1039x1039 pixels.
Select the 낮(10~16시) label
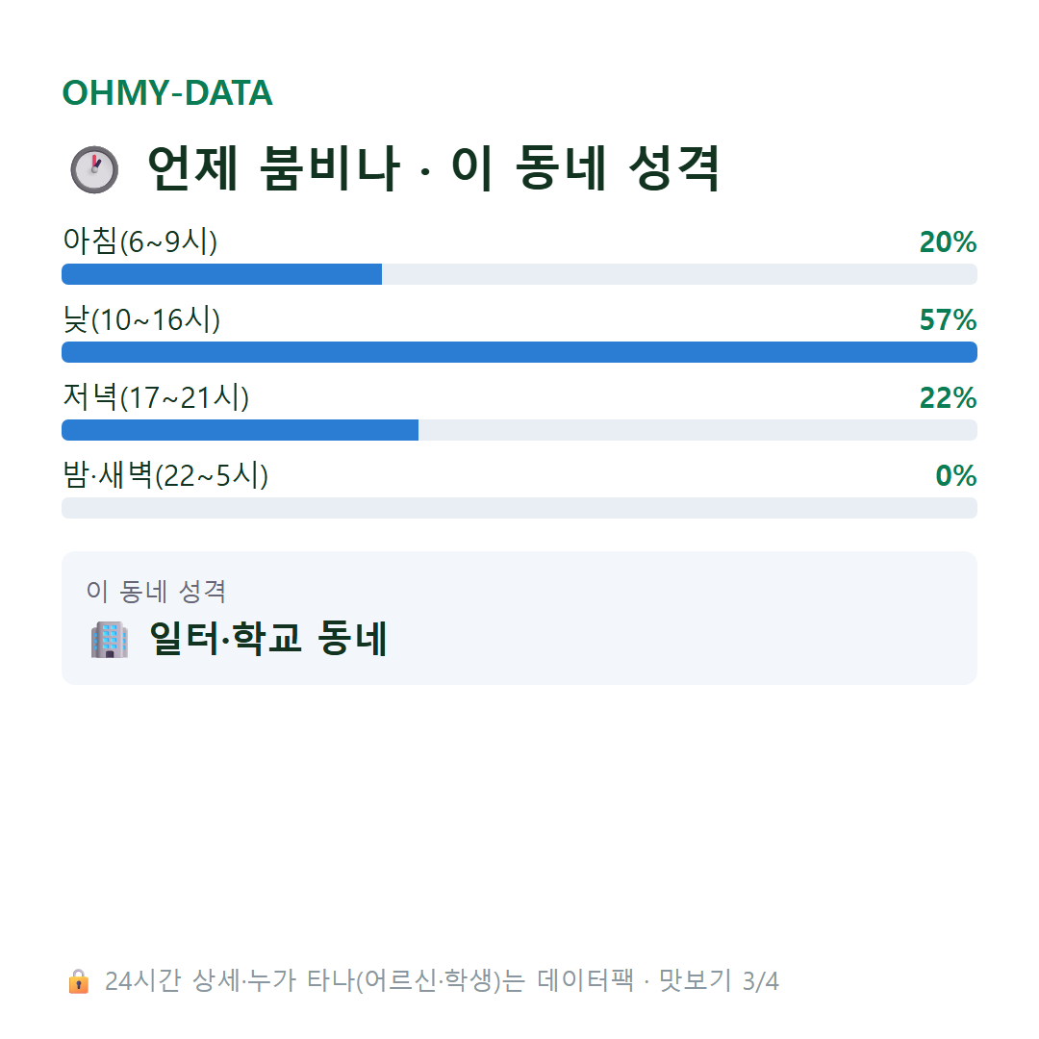coord(141,319)
